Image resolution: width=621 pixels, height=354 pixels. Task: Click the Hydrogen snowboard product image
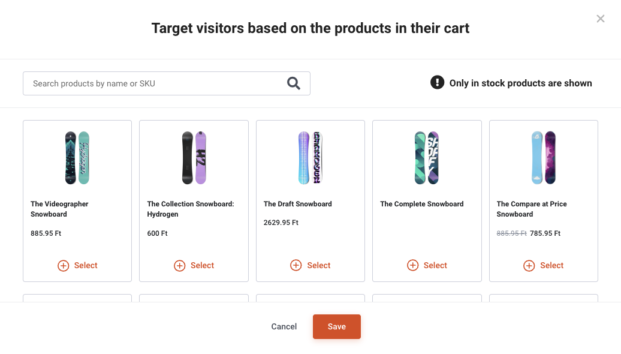tap(194, 158)
